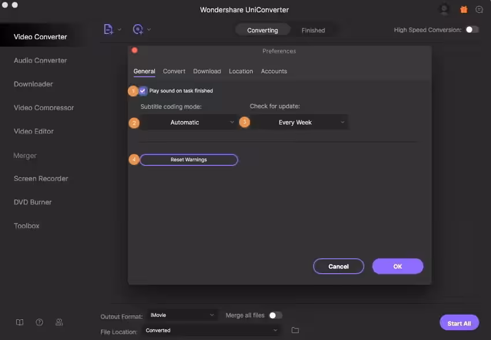Switch to the Accounts preferences tab
The width and height of the screenshot is (491, 340).
click(x=274, y=71)
